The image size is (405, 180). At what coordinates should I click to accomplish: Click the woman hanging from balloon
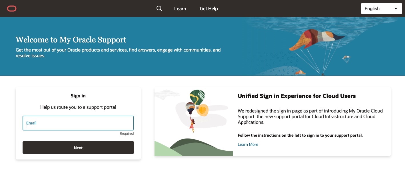point(192,124)
